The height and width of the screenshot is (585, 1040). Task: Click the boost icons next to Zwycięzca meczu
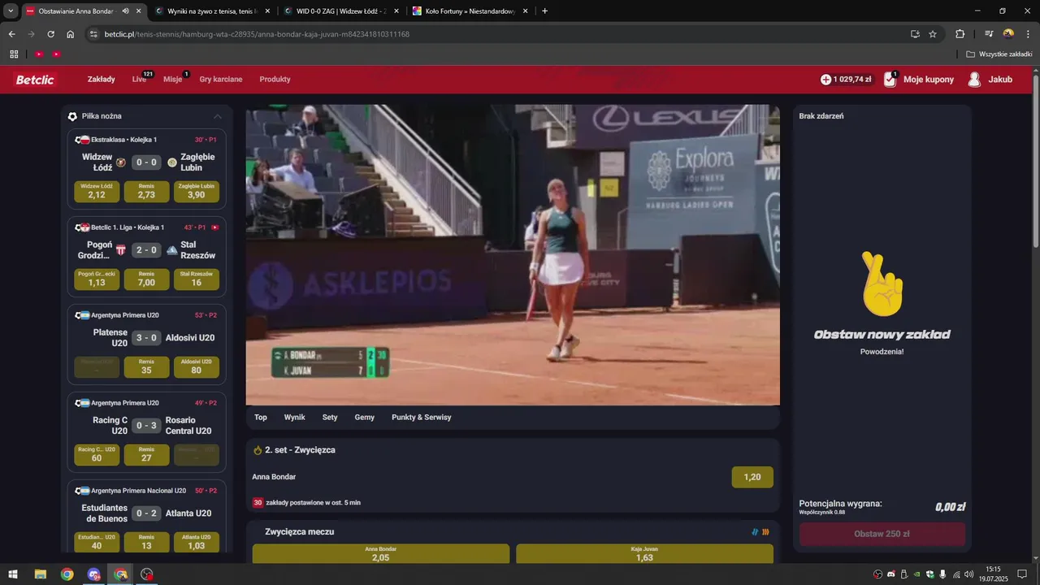pos(760,532)
